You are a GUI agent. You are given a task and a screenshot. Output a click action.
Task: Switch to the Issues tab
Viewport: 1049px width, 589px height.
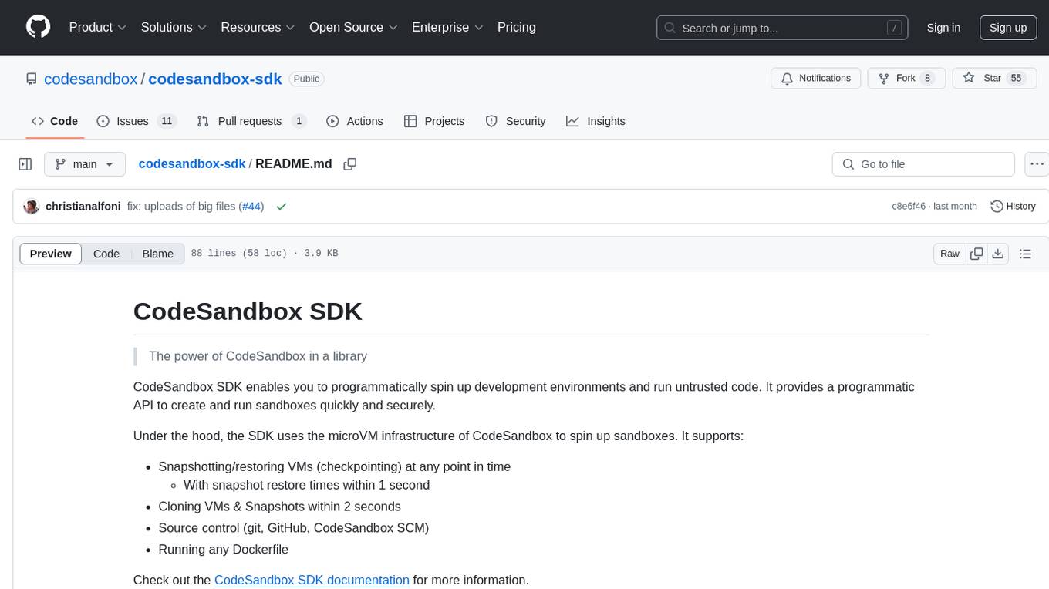point(137,121)
